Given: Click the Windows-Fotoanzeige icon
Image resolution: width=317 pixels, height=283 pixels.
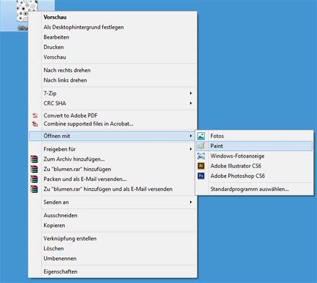Looking at the screenshot, I should coord(201,156).
